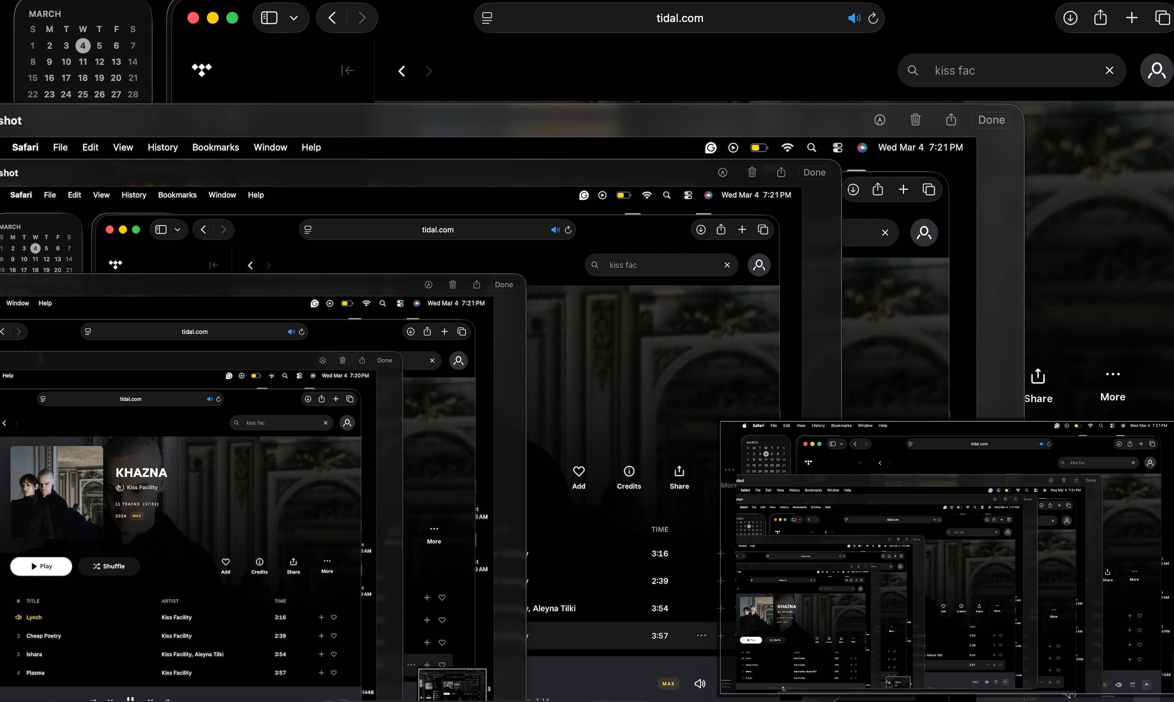This screenshot has height=702, width=1174.
Task: Go back in the topmost Safari toolbar
Action: (x=332, y=18)
